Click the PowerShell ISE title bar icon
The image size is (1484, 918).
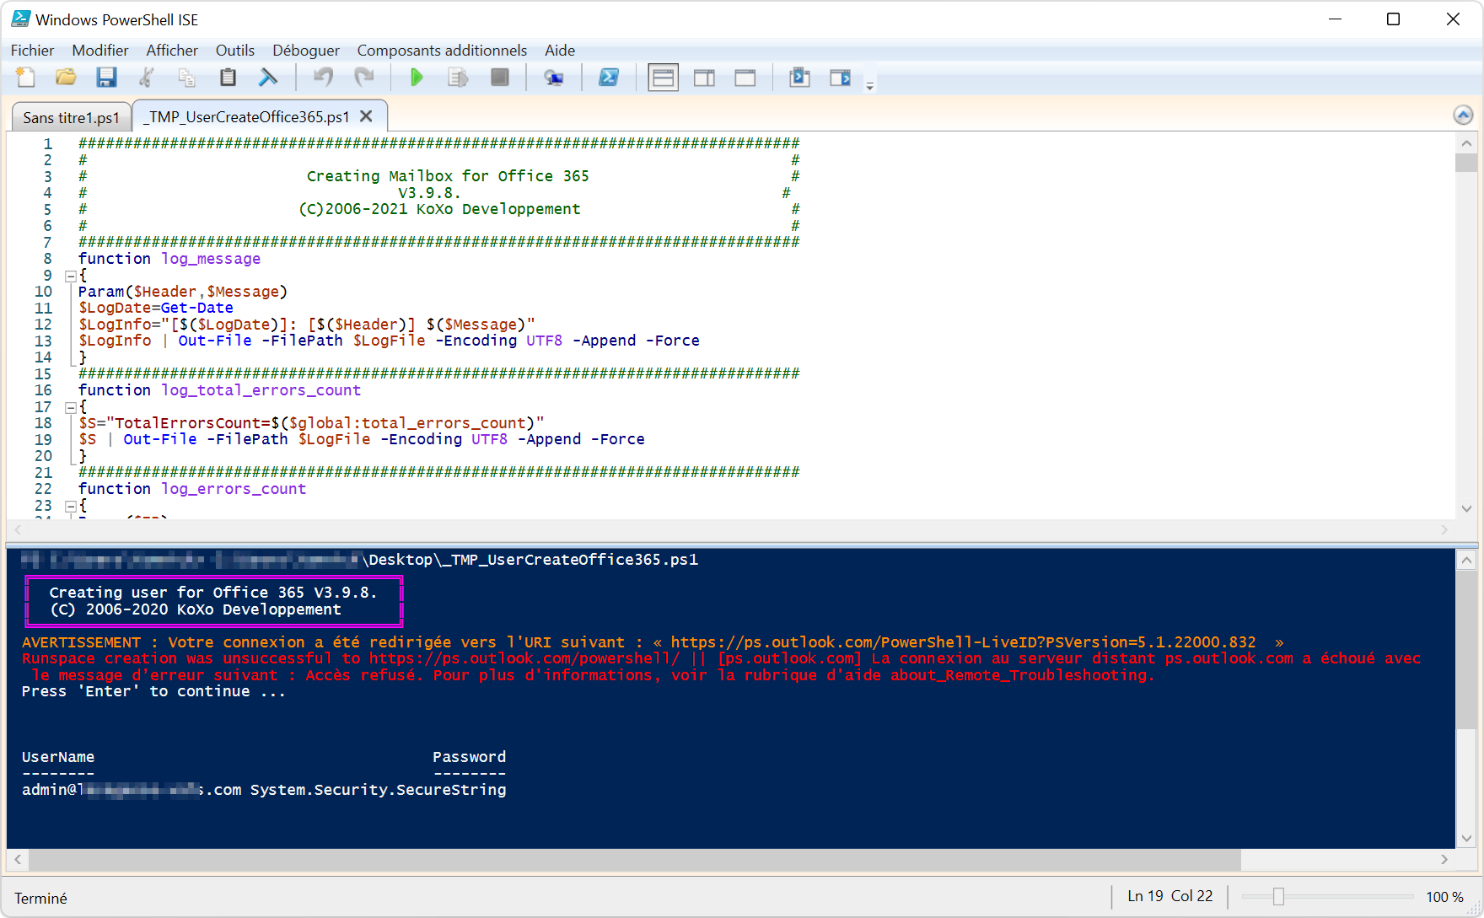(20, 19)
